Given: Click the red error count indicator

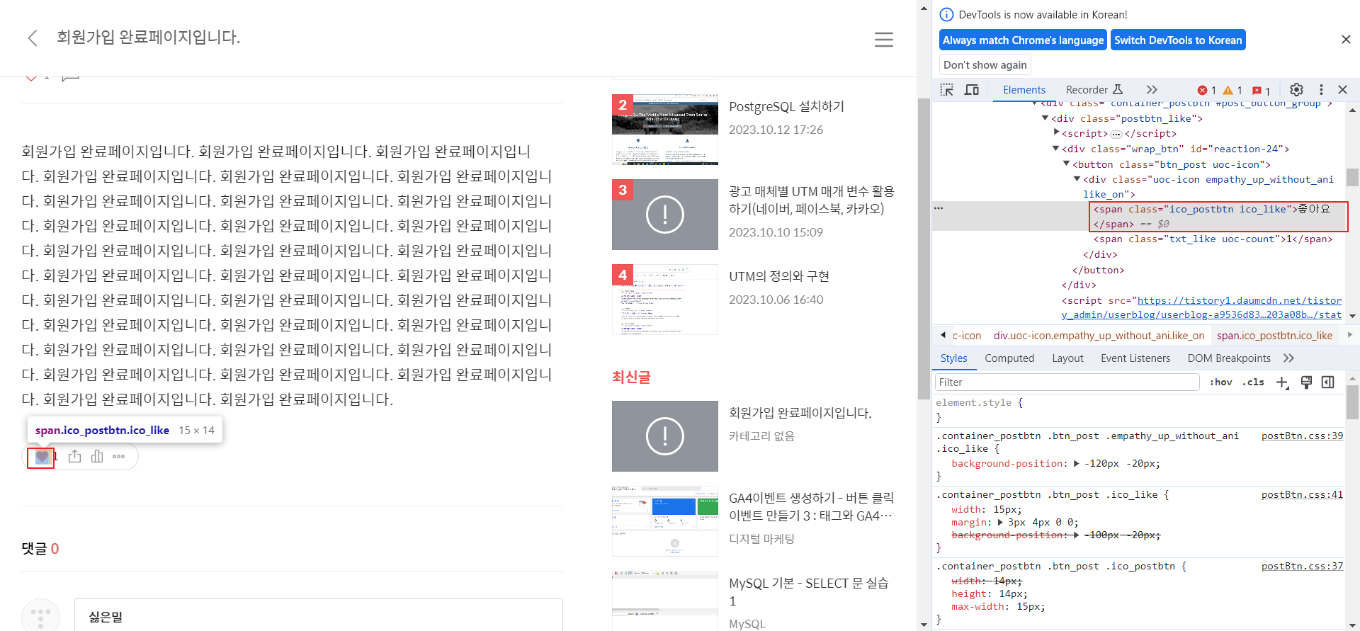Looking at the screenshot, I should pyautogui.click(x=1207, y=91).
